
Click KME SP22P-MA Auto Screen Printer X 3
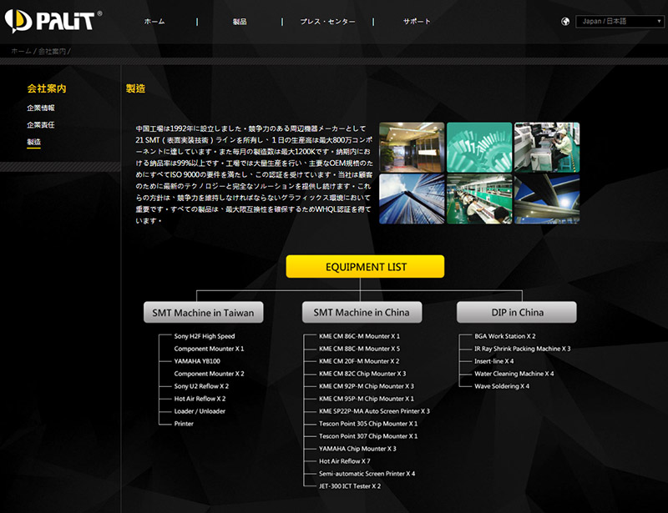tap(374, 411)
